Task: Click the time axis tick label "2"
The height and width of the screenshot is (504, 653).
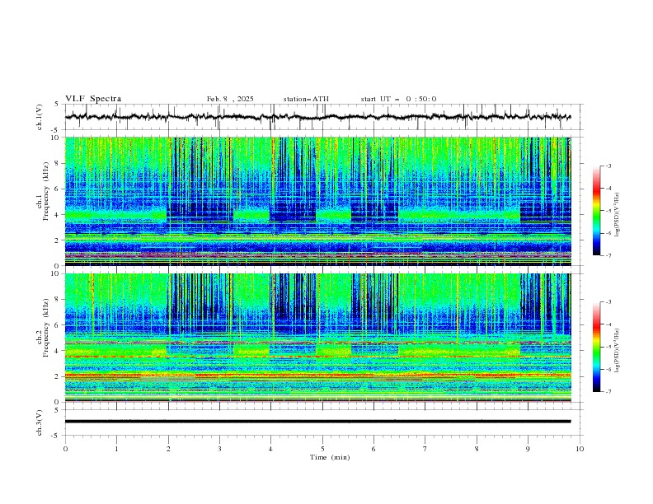Action: (x=168, y=449)
